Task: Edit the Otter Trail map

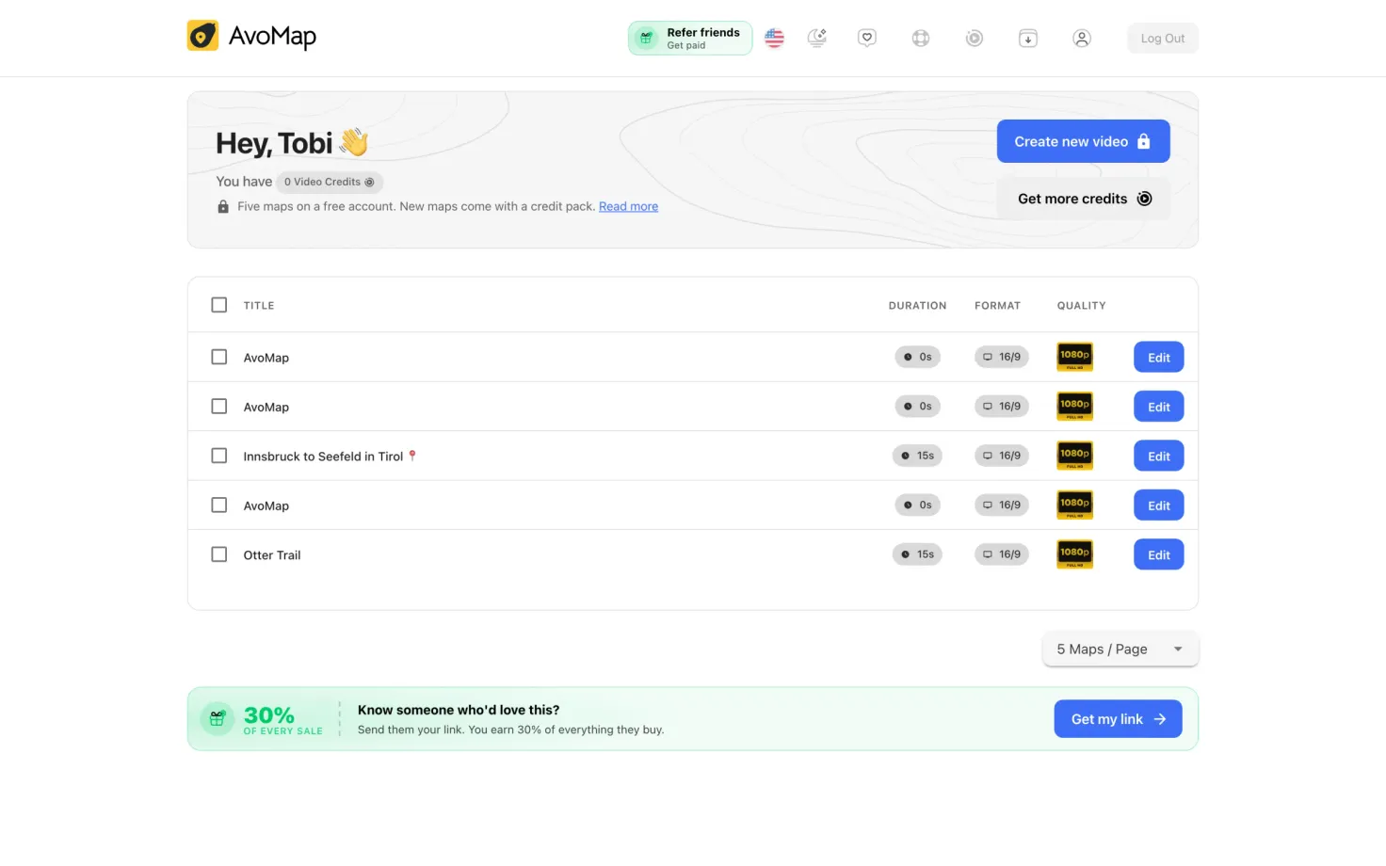Action: tap(1159, 554)
